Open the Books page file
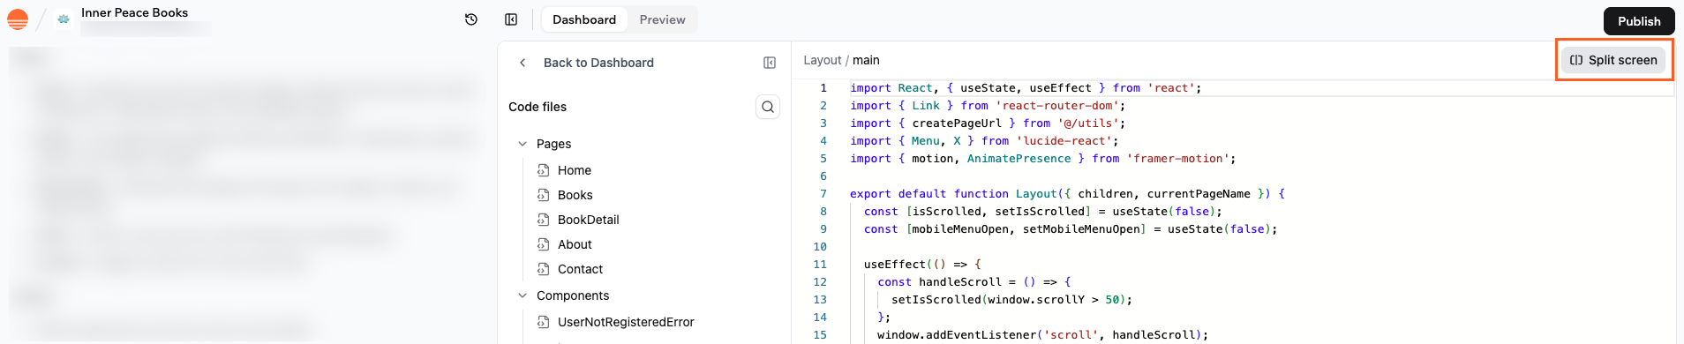The width and height of the screenshot is (1684, 344). [575, 195]
